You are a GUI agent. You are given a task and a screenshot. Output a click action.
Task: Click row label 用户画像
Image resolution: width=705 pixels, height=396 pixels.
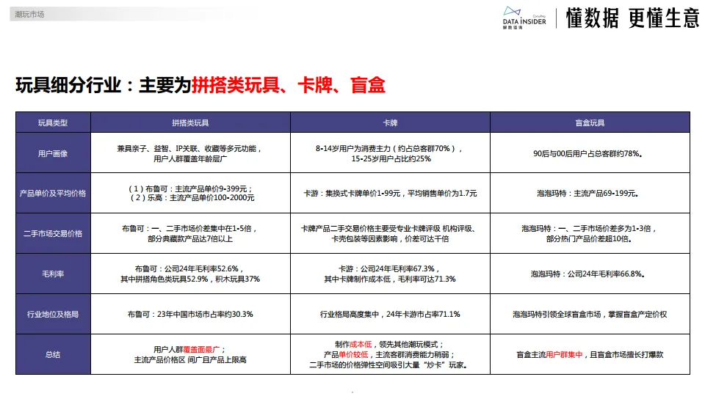coord(53,153)
